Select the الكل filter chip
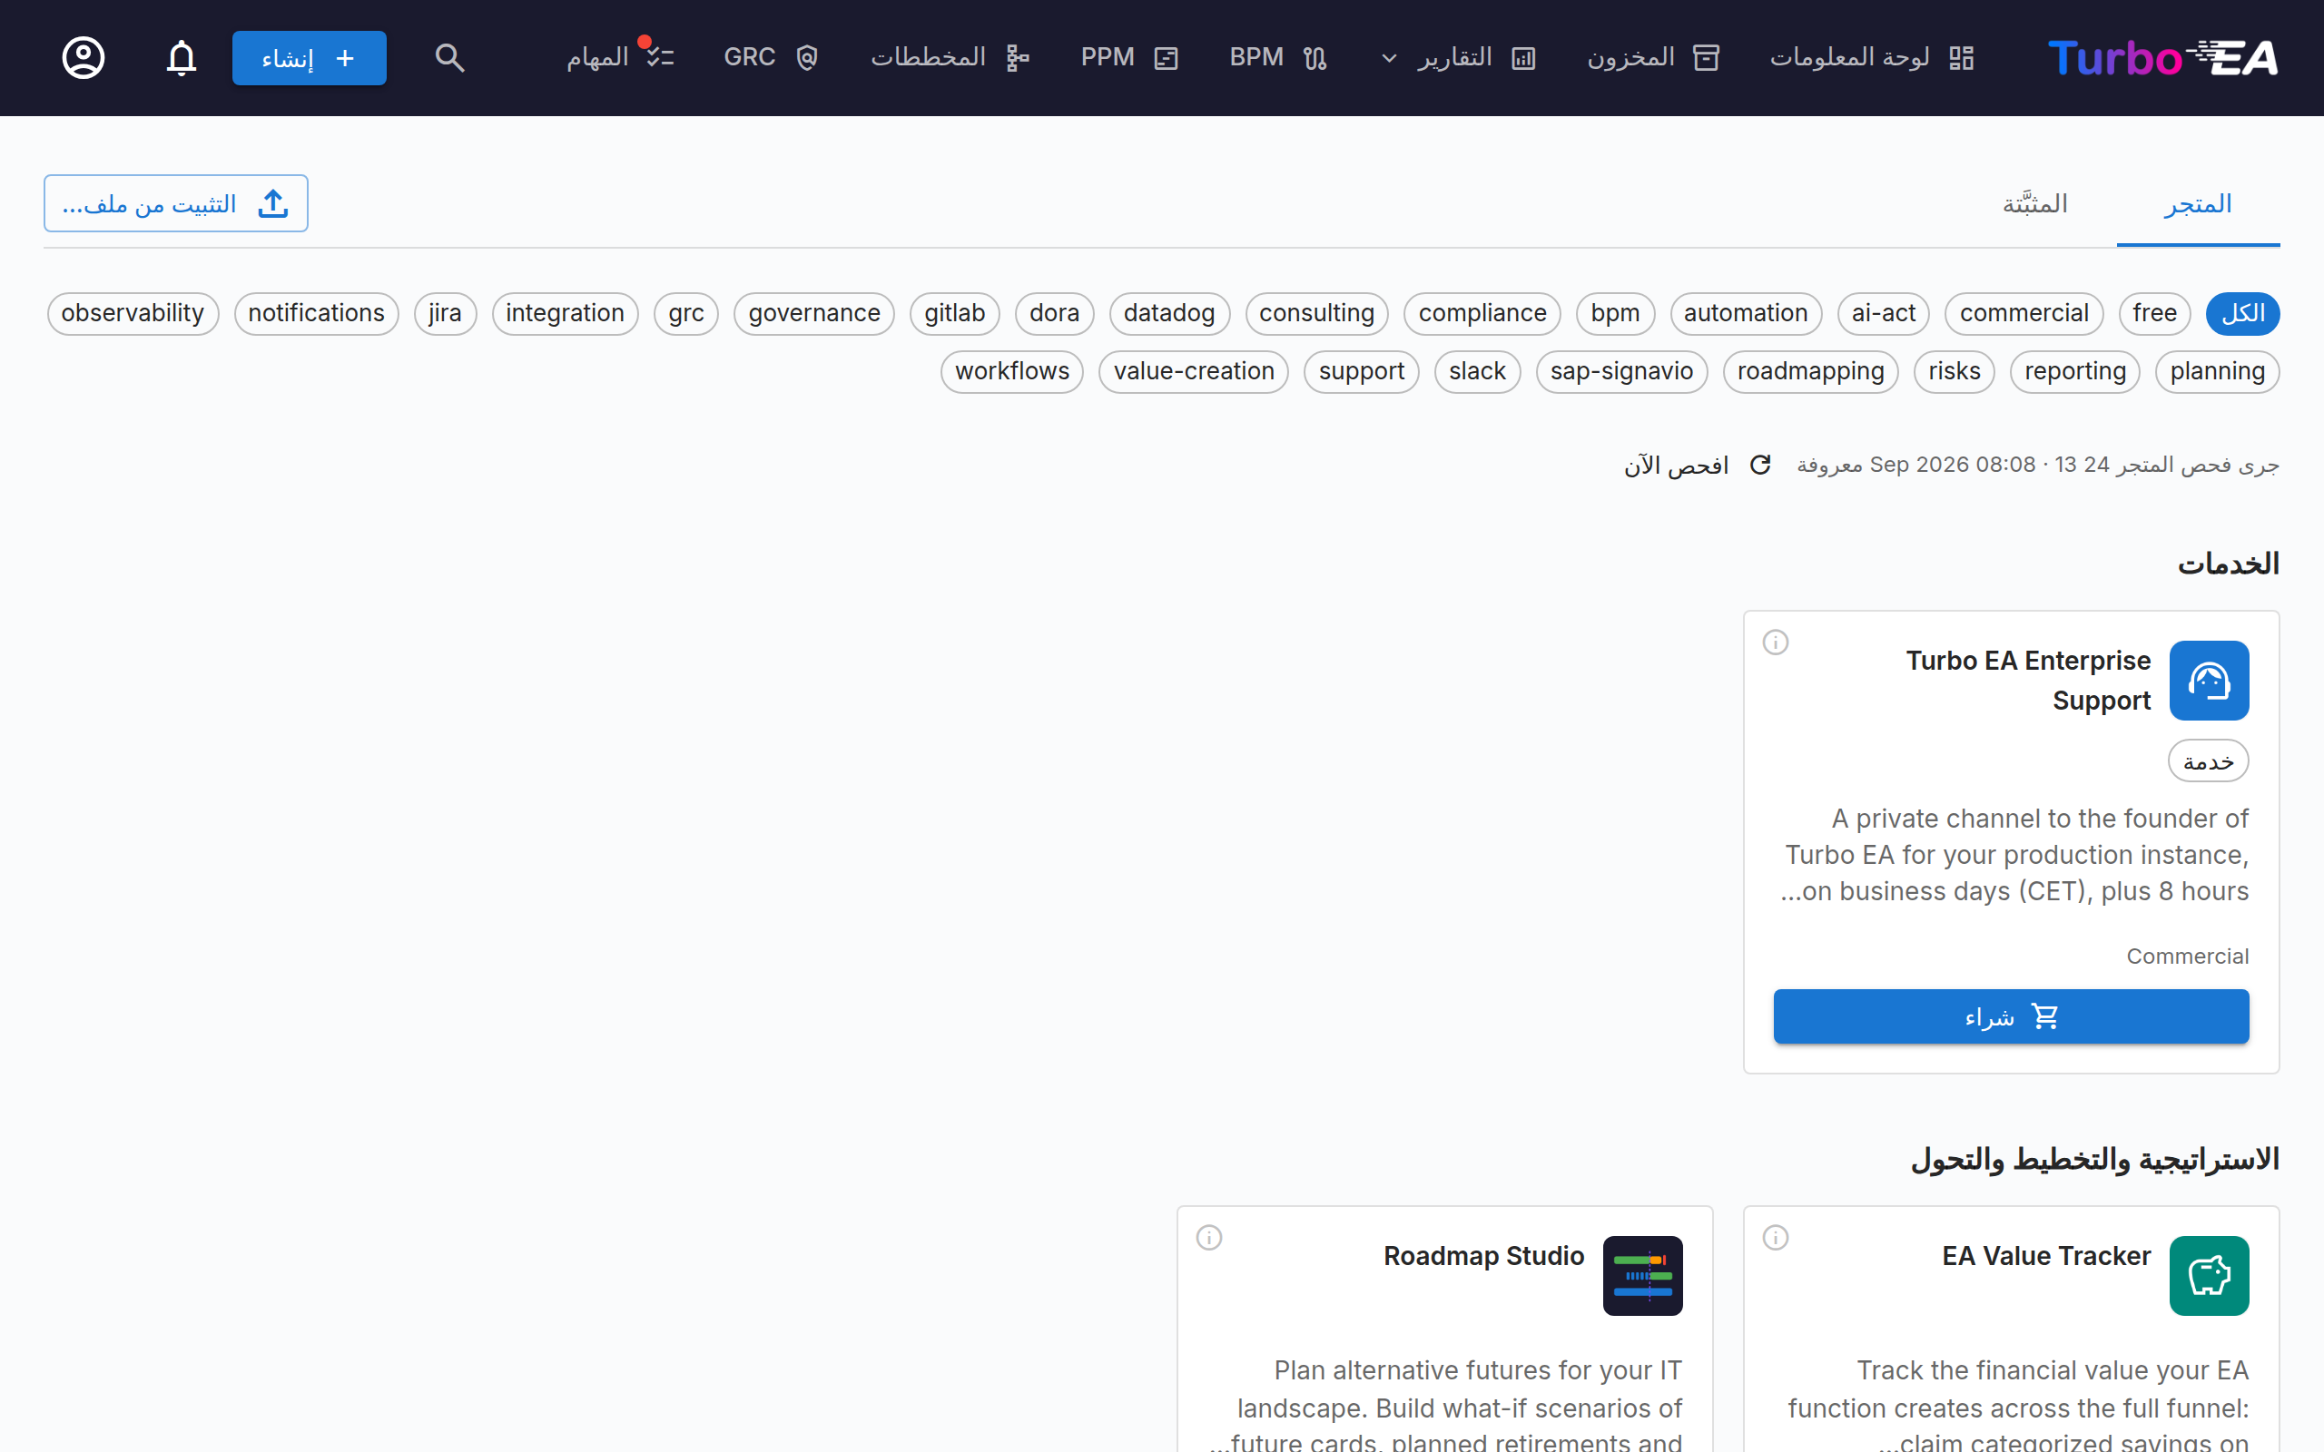 [2242, 314]
